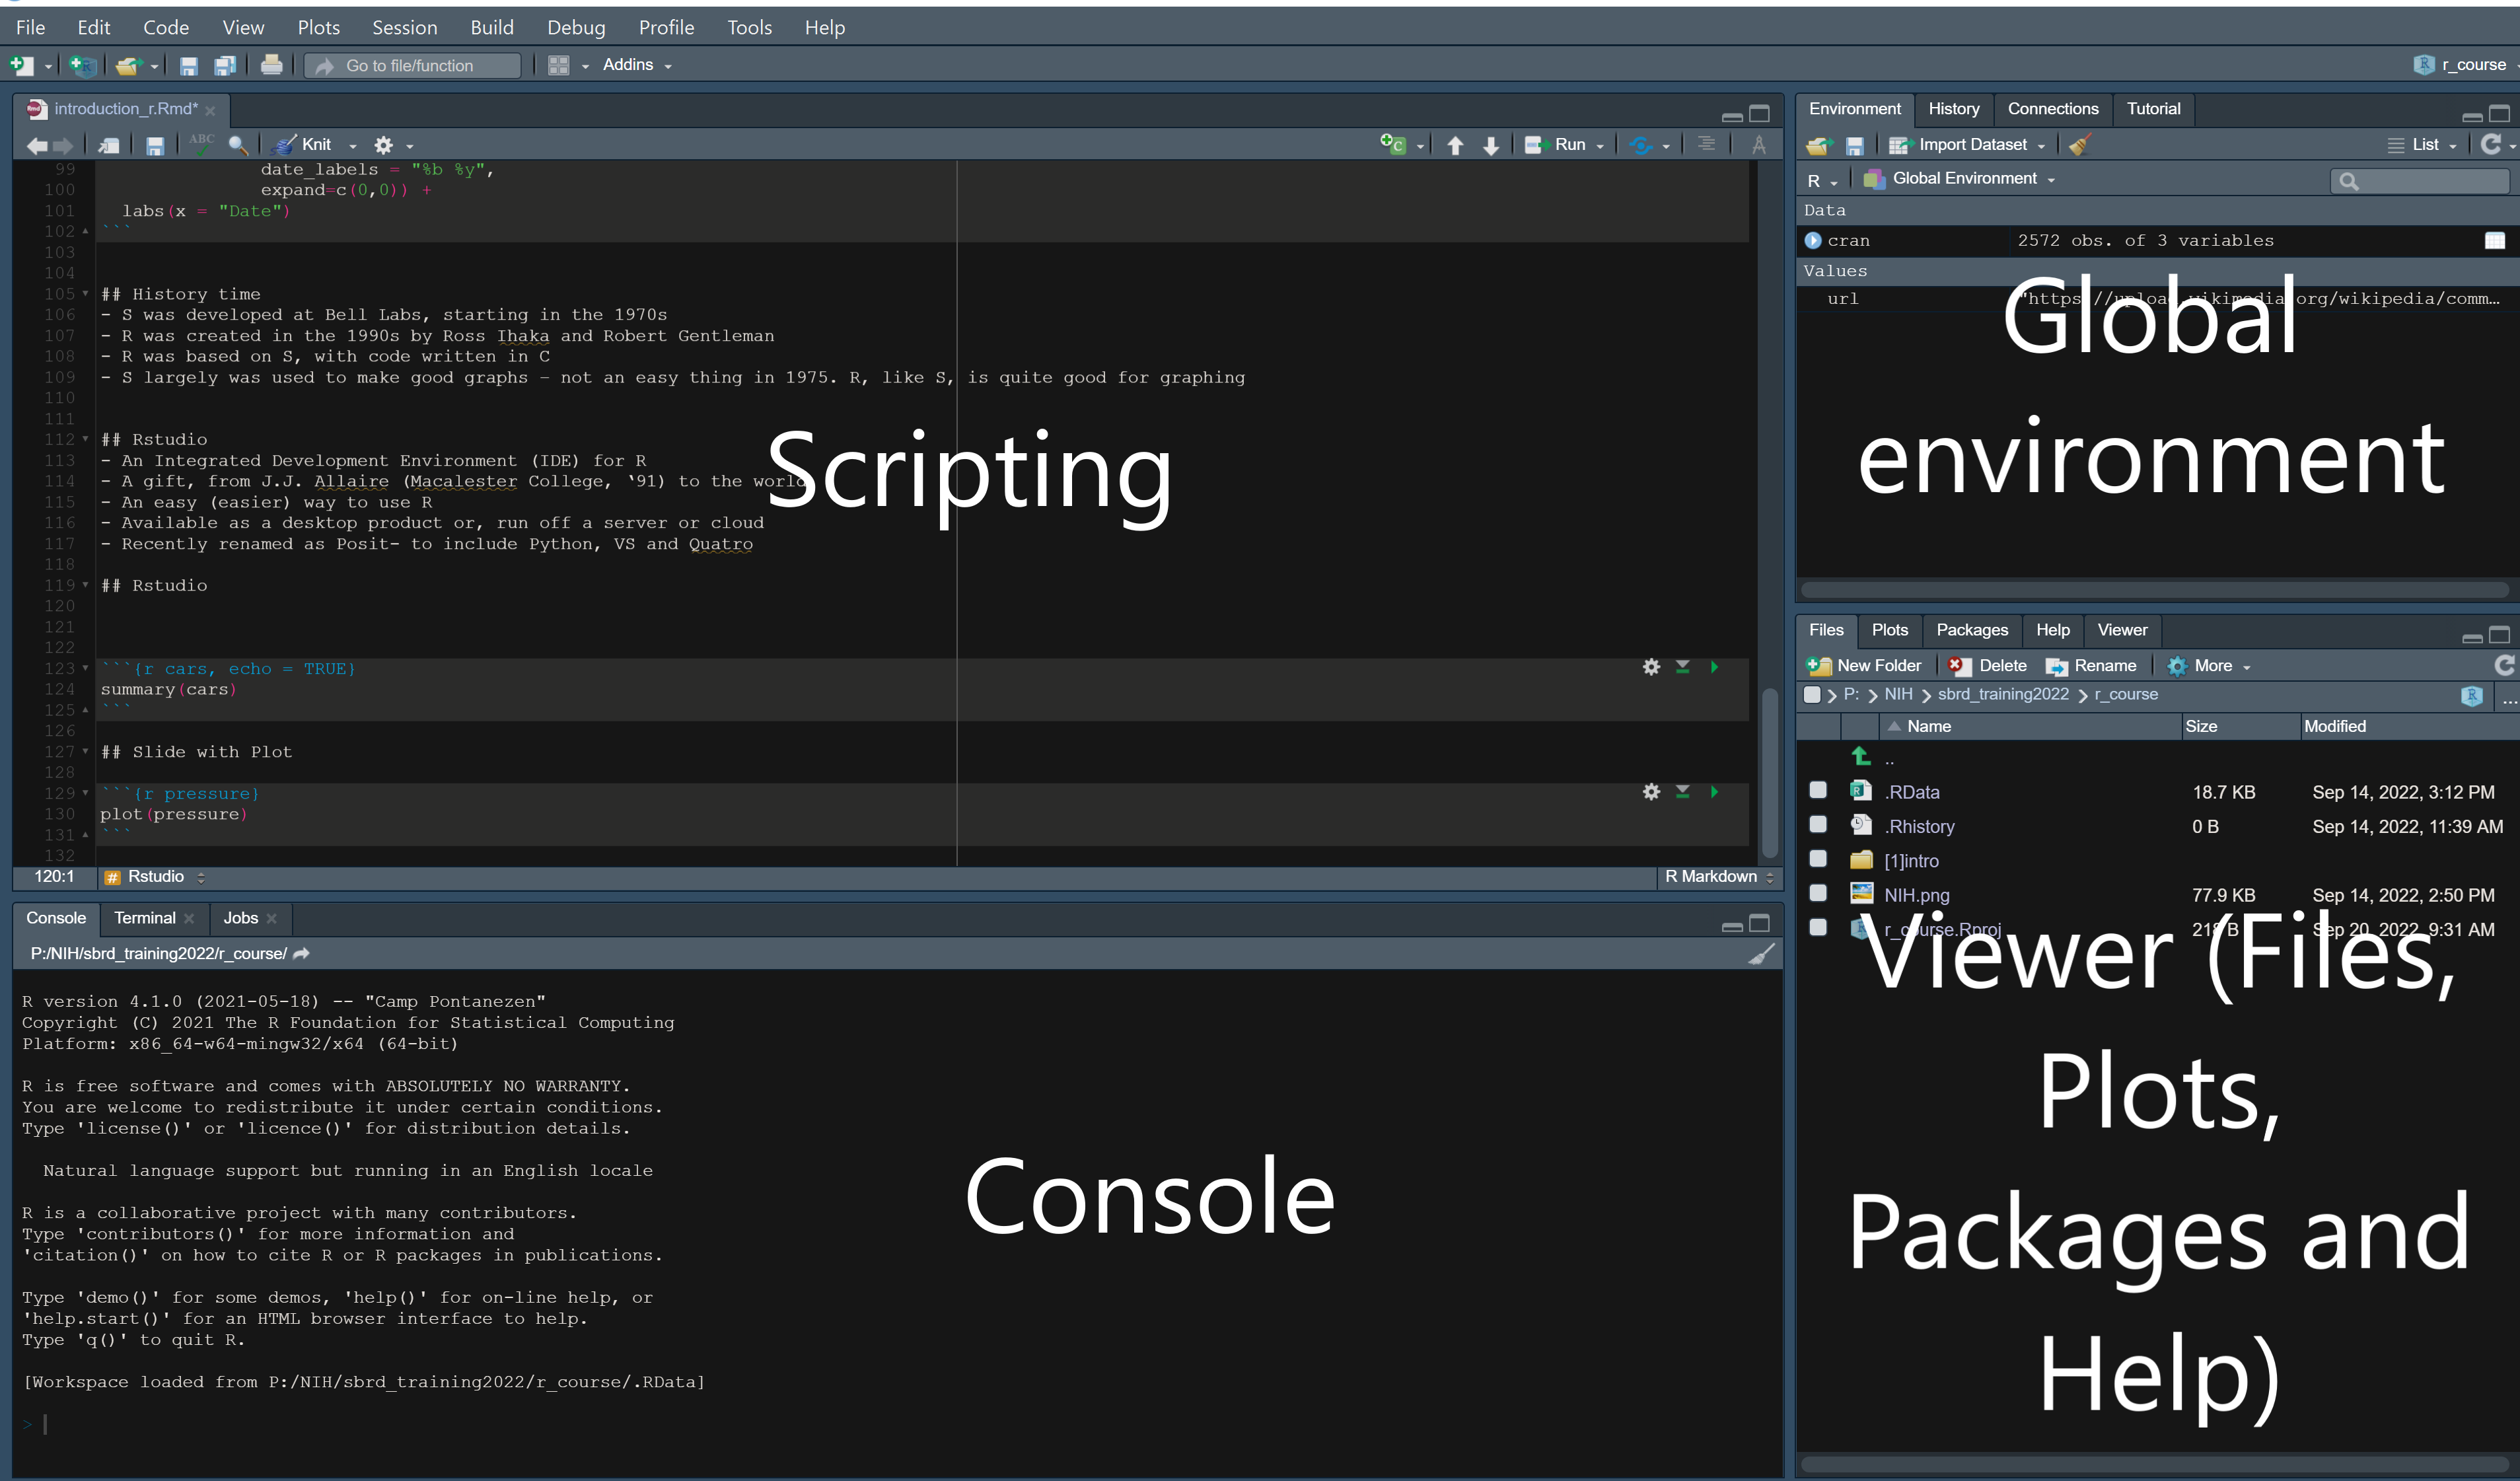The width and height of the screenshot is (2520, 1481).
Task: View the cran data frame as a table
Action: click(2495, 241)
